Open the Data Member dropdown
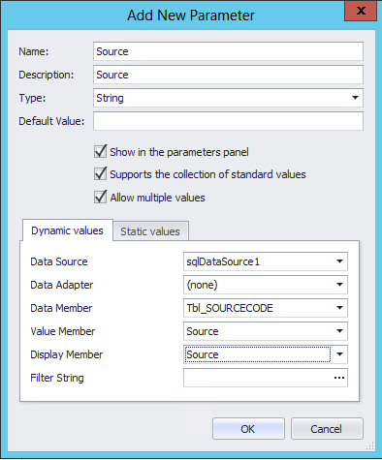The width and height of the screenshot is (382, 460). (x=339, y=308)
